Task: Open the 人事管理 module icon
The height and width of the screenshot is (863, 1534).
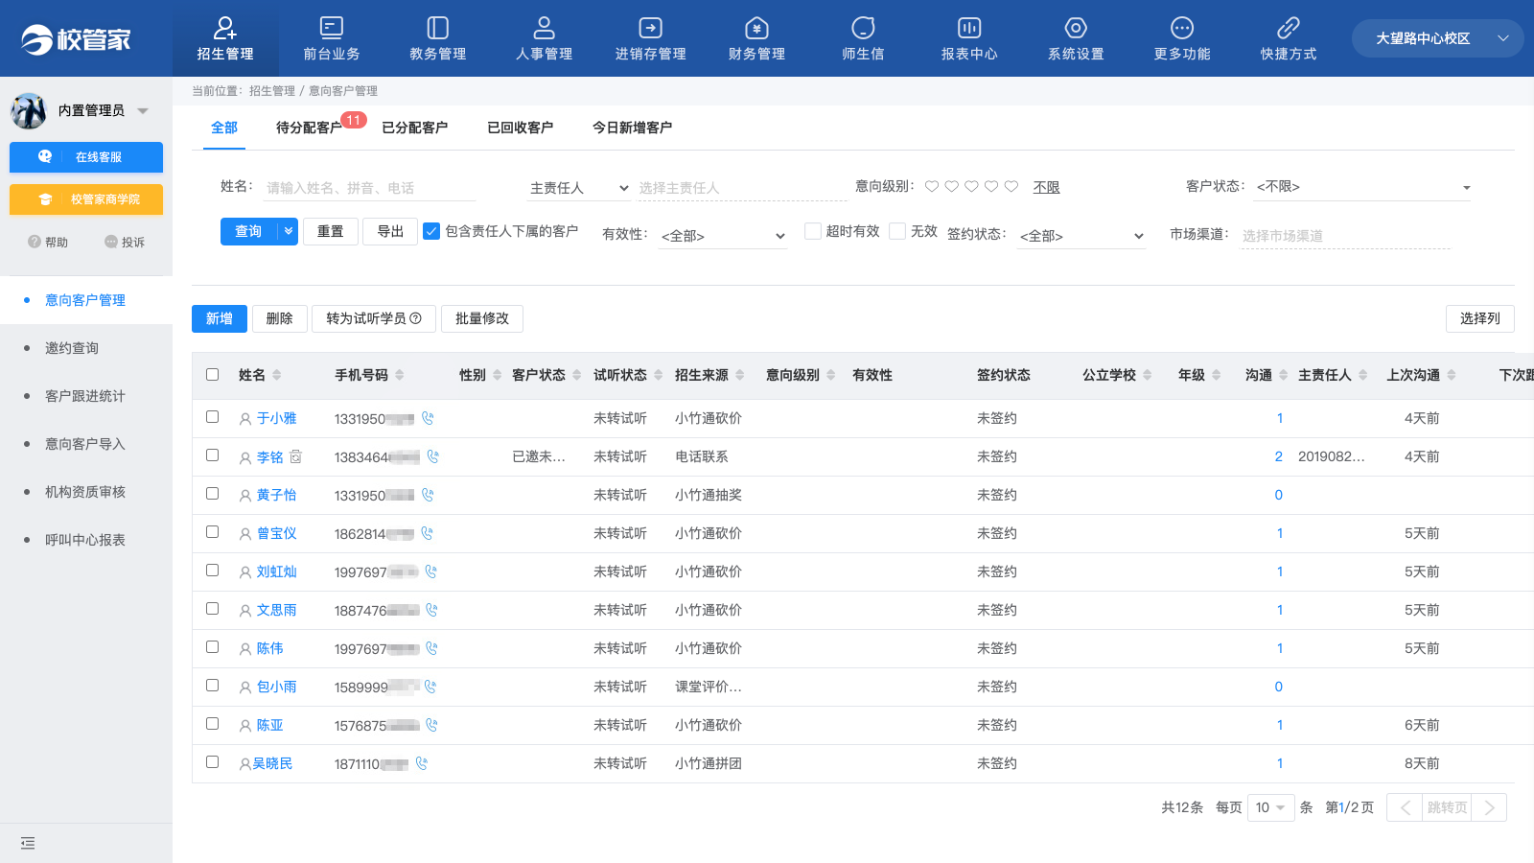Action: [545, 28]
